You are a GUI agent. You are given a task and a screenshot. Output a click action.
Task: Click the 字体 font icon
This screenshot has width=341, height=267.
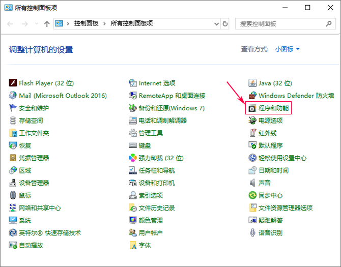click(x=133, y=245)
